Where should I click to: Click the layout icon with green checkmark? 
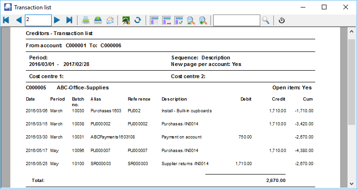(179, 20)
